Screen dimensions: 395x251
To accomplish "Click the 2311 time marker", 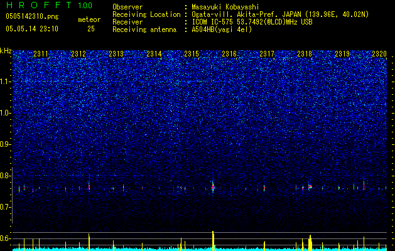I will (41, 54).
